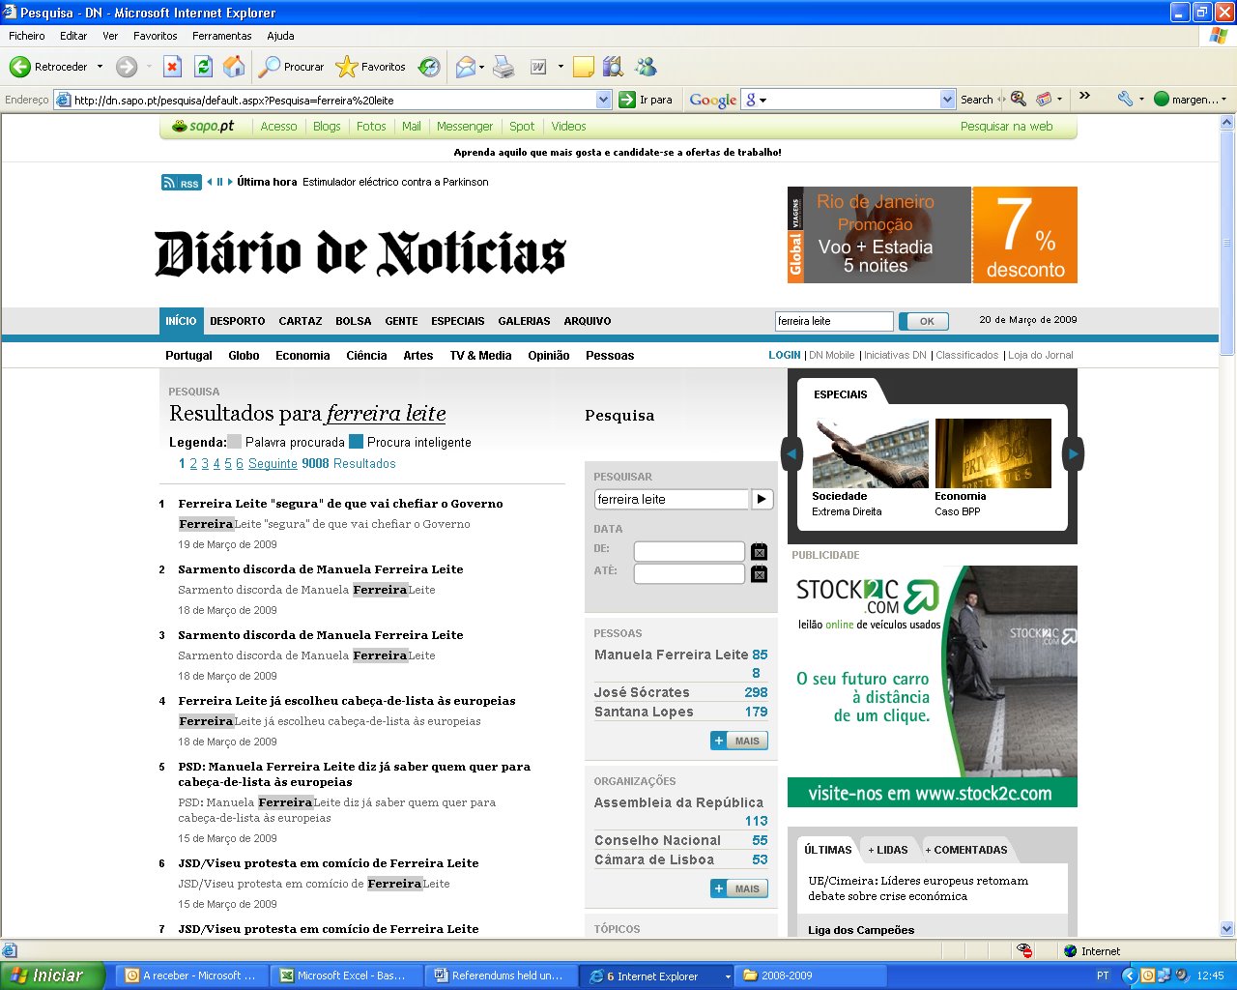The height and width of the screenshot is (990, 1237).
Task: Click the vertical scrollbar down arrow
Action: pyautogui.click(x=1227, y=928)
